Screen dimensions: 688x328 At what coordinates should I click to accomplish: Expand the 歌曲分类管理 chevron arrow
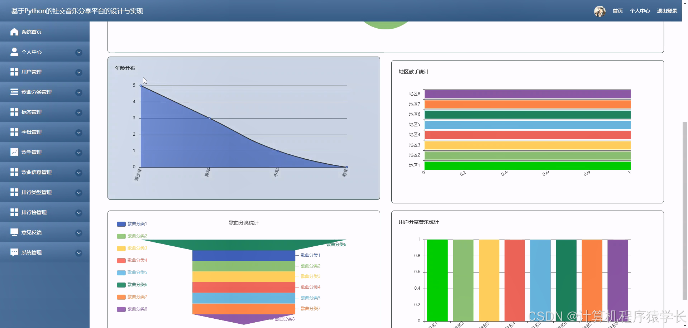coord(79,93)
